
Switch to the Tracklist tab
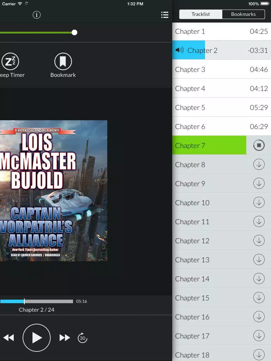201,14
